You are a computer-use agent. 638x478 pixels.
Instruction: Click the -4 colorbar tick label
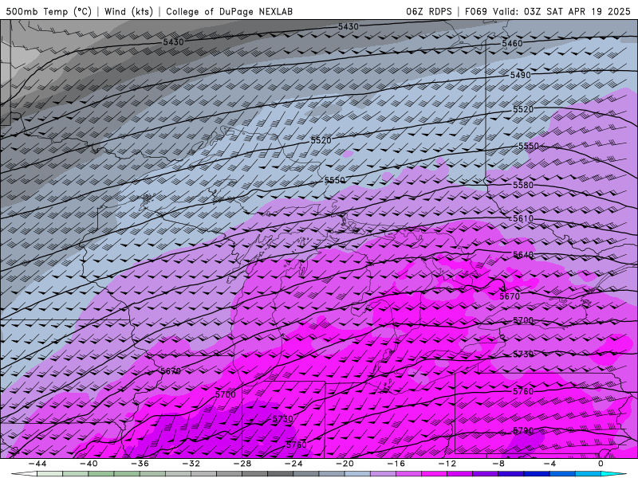549,464
